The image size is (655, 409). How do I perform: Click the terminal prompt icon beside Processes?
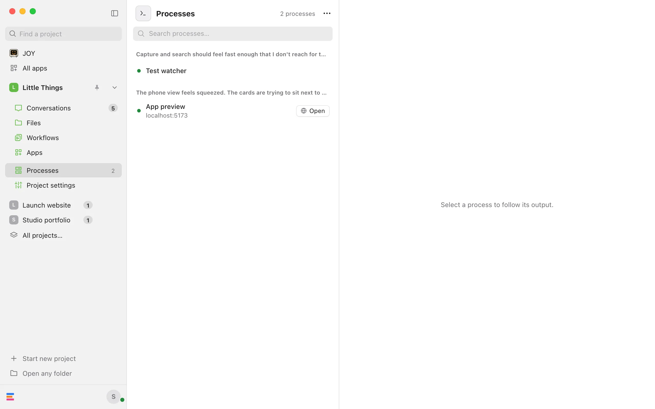143,13
